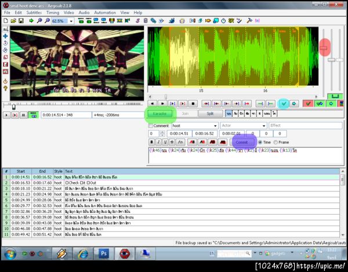Click the Effect input field

pos(306,126)
